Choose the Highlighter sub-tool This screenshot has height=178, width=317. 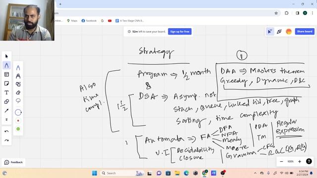[x=18, y=76]
